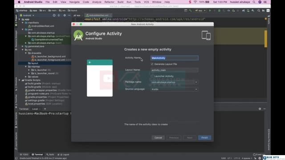Select ExampleInstrumentedTest in project tree

click(47, 40)
